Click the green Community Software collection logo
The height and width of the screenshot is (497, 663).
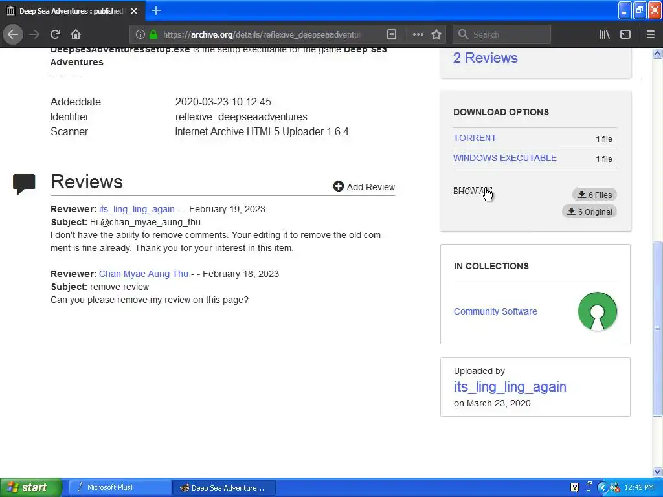pyautogui.click(x=597, y=311)
